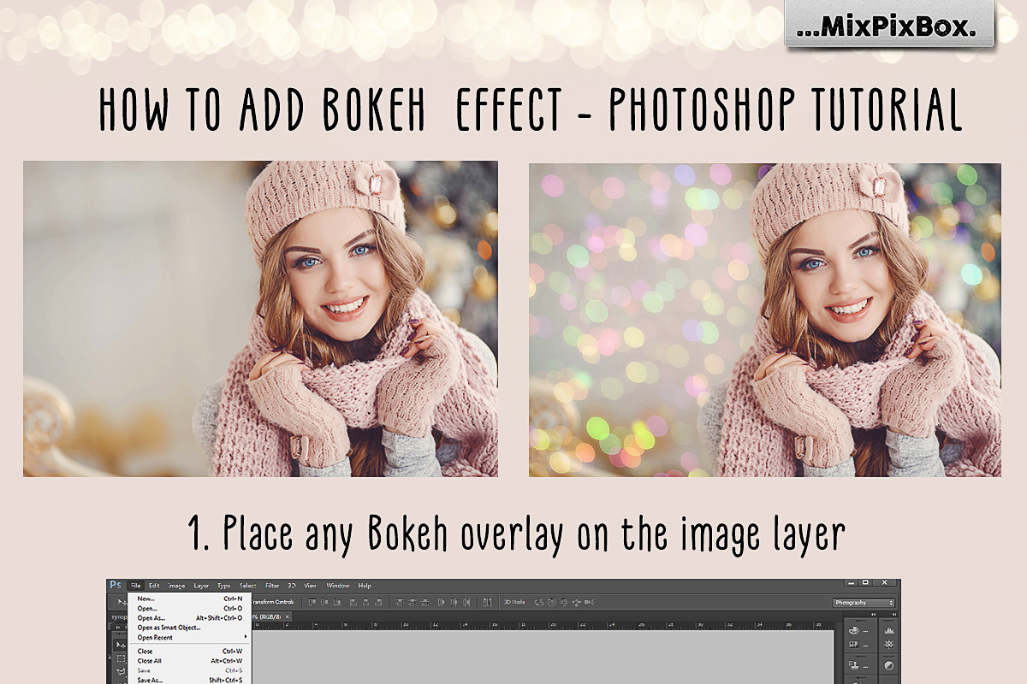Open the 3D menu
The image size is (1027, 684).
coord(292,586)
